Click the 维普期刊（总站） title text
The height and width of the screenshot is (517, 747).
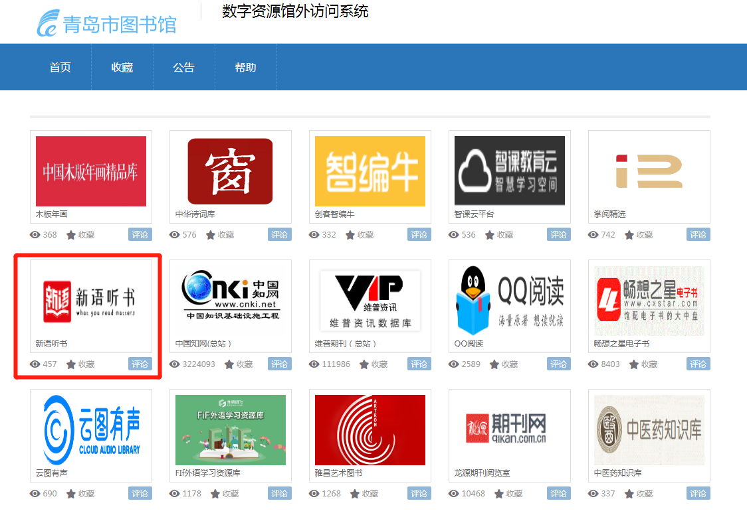click(346, 343)
